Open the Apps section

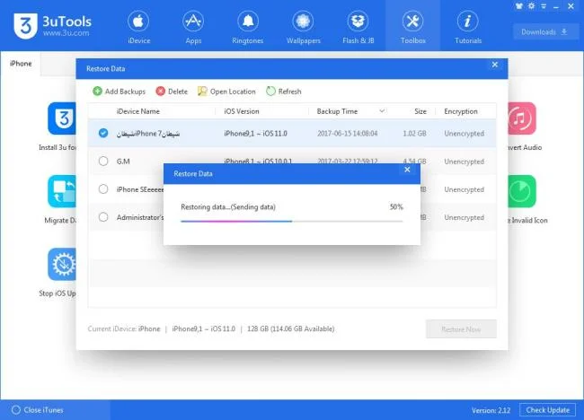pos(193,27)
